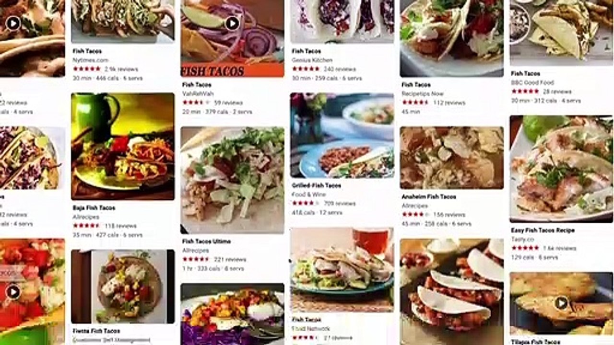Click star rating under Anaheim Fish Tacos
Image resolution: width=614 pixels, height=345 pixels.
click(415, 215)
